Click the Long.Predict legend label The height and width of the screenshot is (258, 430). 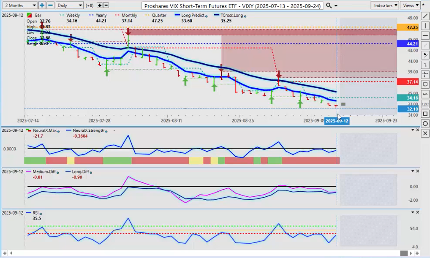193,15
